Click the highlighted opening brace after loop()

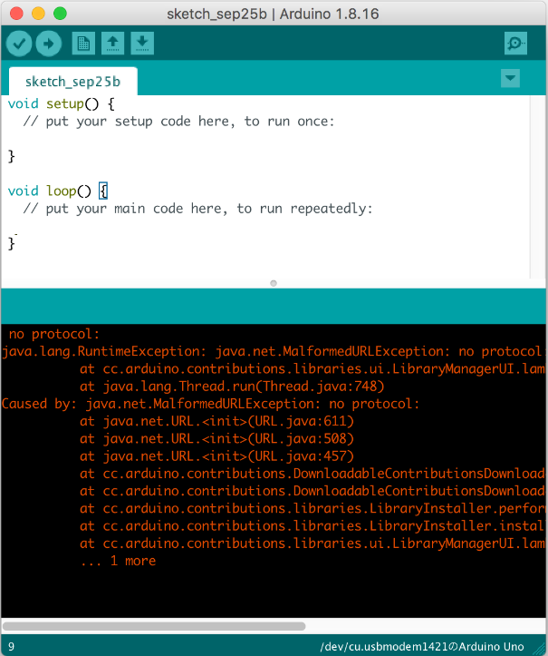click(103, 191)
